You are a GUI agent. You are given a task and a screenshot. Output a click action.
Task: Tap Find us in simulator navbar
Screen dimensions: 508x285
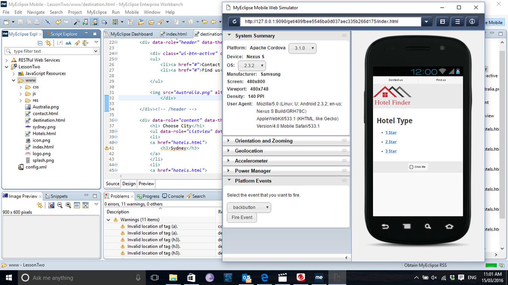pos(441,80)
